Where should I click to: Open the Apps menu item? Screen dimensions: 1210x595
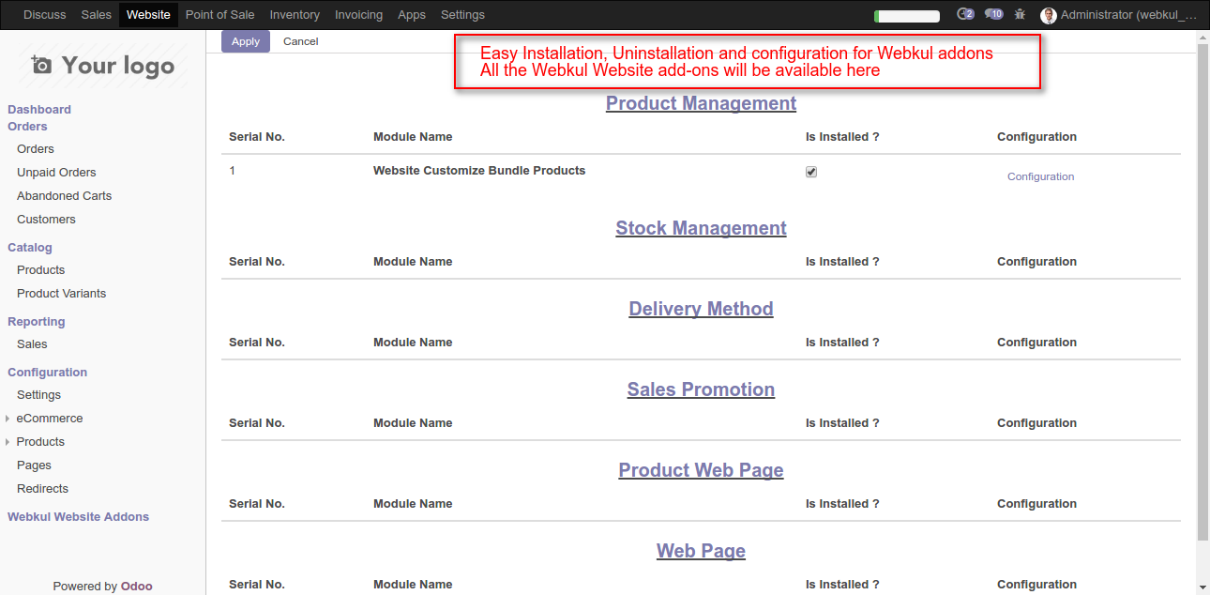(411, 15)
